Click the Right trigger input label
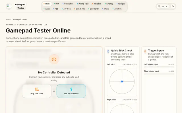The width and height of the screenshot is (182, 113). (x=152, y=71)
